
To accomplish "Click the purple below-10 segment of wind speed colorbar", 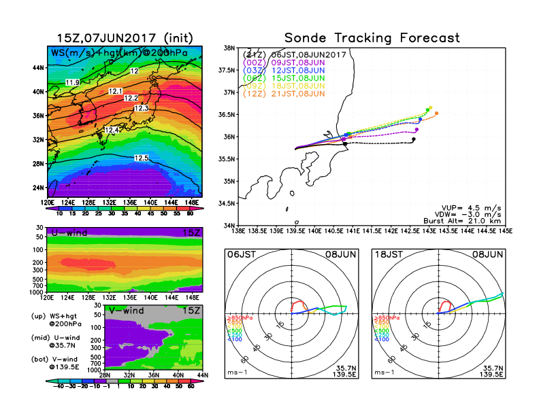I will pos(53,209).
